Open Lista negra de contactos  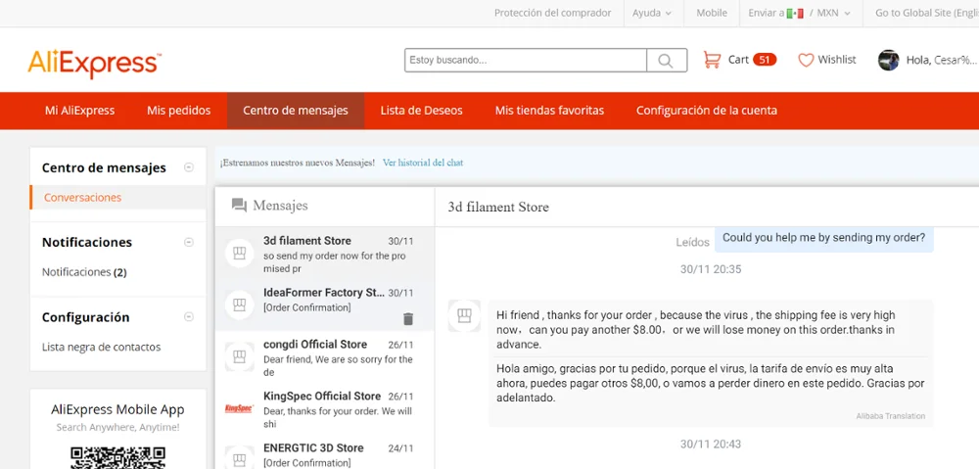click(x=101, y=348)
